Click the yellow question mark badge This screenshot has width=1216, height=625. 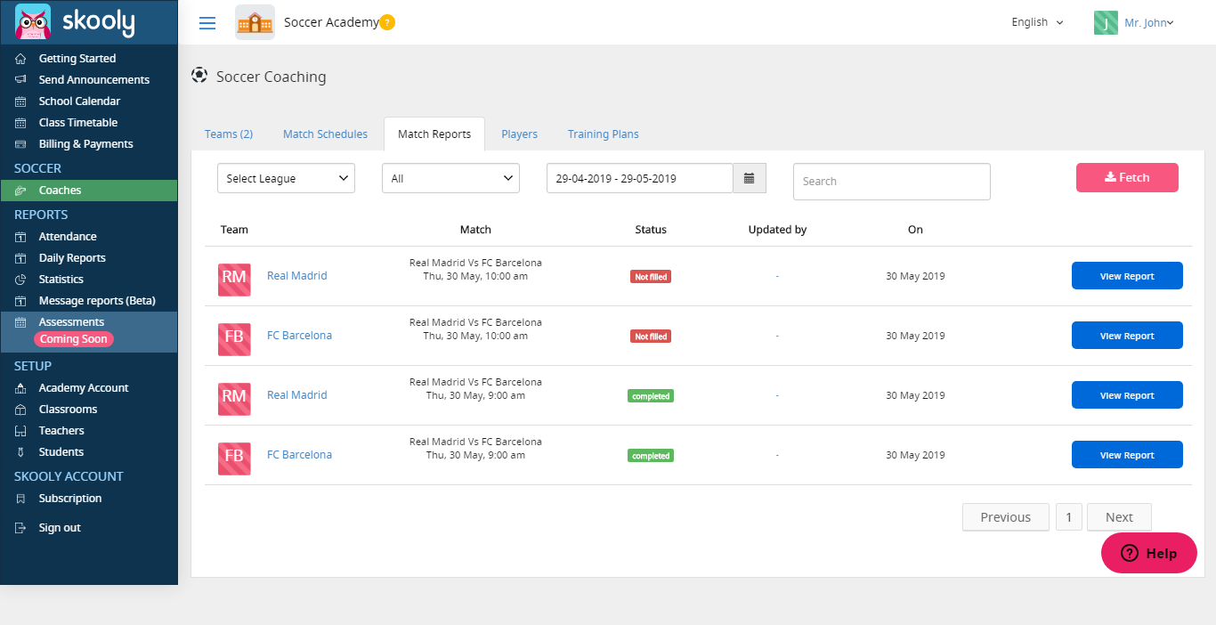point(387,22)
